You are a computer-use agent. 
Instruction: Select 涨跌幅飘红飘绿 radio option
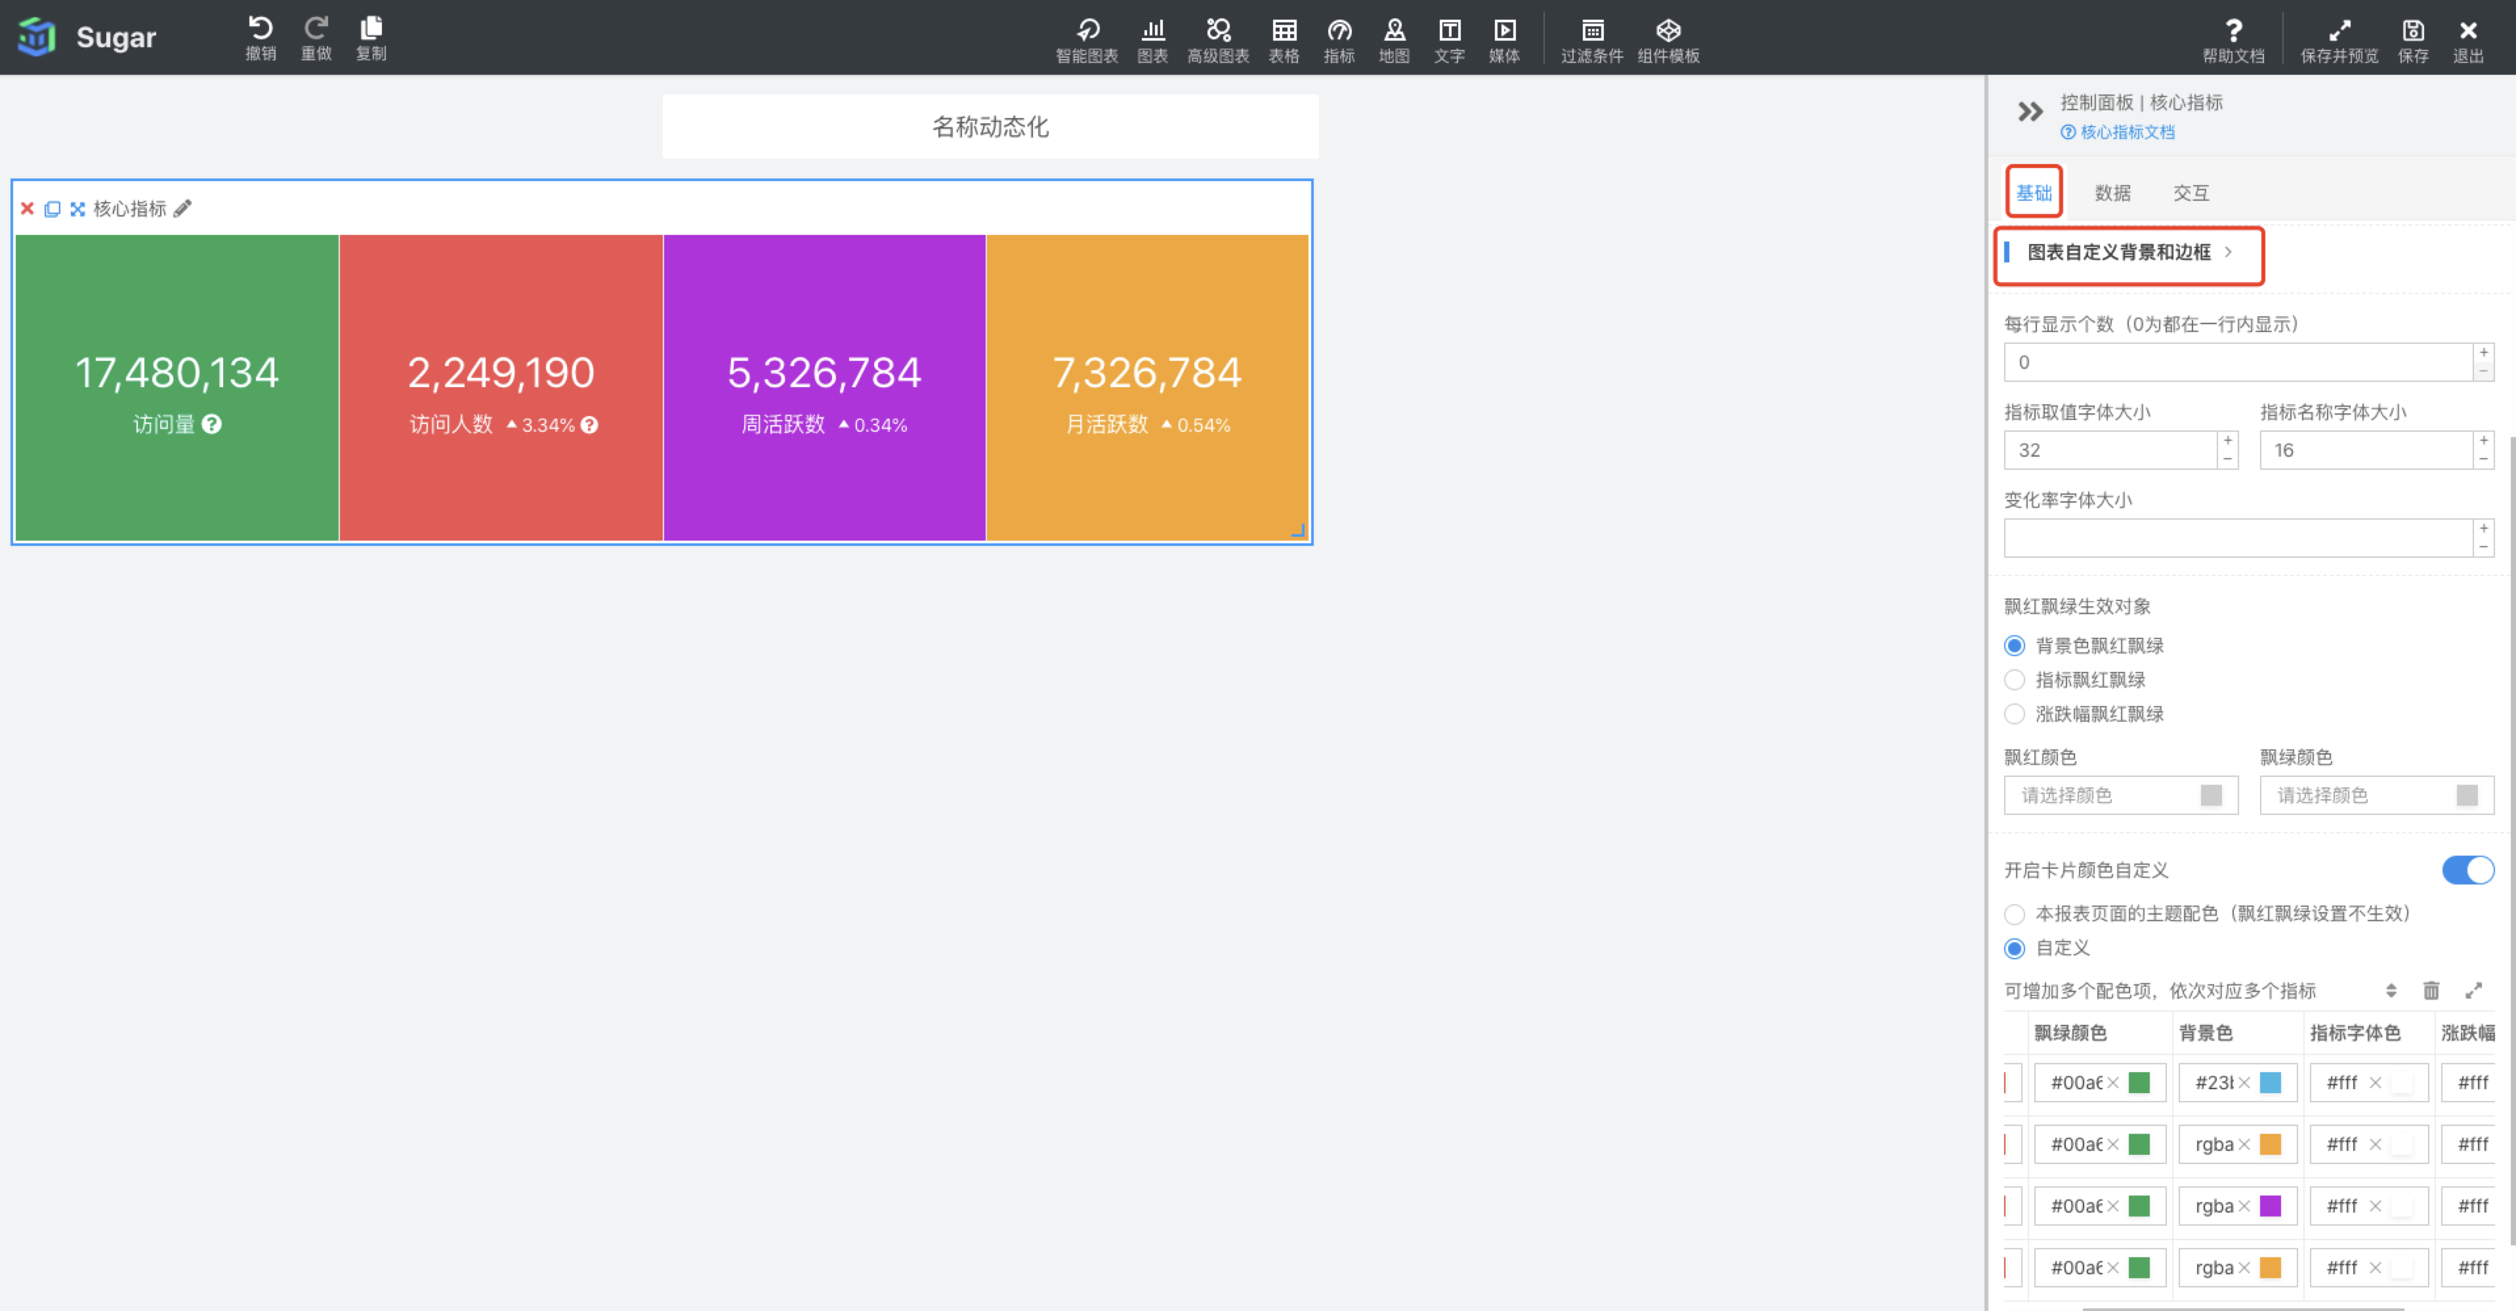pyautogui.click(x=2014, y=714)
